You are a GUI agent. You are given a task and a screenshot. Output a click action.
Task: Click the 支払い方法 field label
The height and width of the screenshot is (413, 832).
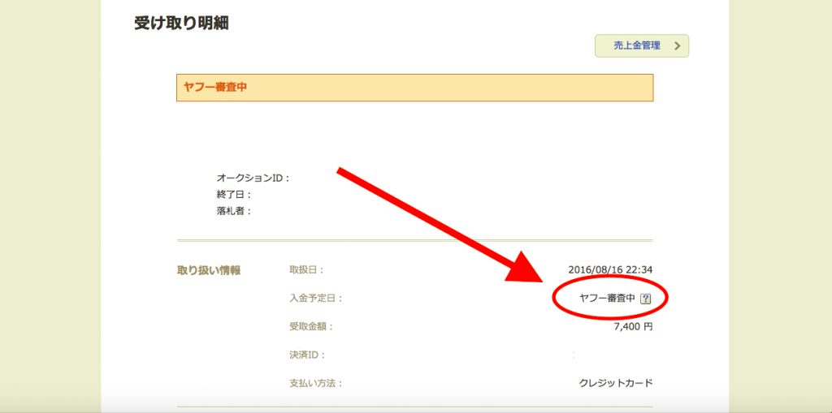tap(316, 383)
